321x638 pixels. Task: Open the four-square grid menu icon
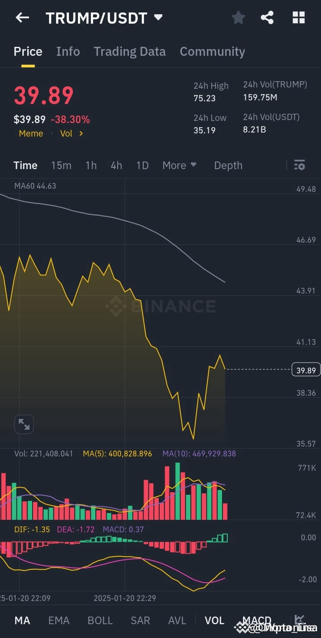click(x=298, y=18)
